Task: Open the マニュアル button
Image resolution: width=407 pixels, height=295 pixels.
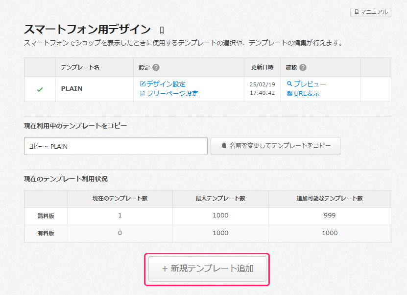Action: click(x=371, y=12)
